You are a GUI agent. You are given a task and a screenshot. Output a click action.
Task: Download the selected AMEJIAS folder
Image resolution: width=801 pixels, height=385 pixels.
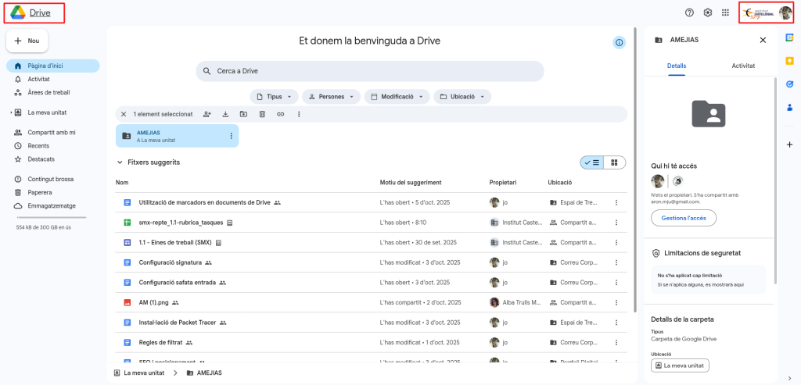[225, 114]
